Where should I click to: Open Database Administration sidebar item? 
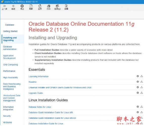coord(10,48)
